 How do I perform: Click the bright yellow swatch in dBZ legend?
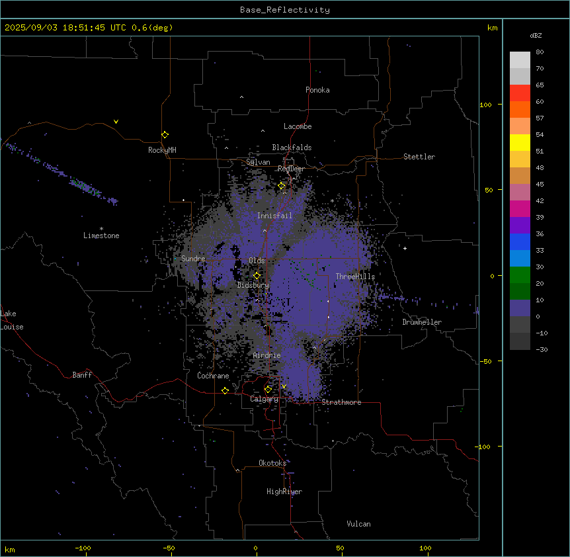click(520, 142)
